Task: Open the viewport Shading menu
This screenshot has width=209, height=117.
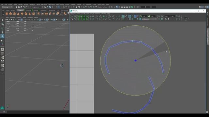Action: pos(13,18)
